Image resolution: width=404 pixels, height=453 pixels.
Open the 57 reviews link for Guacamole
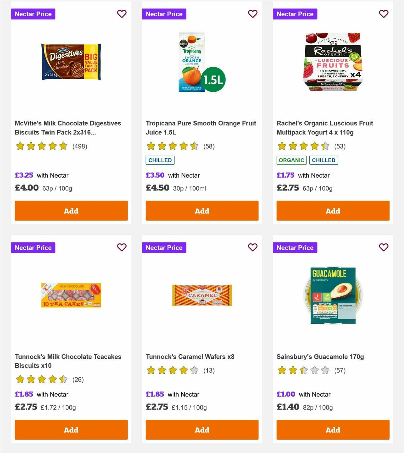340,370
